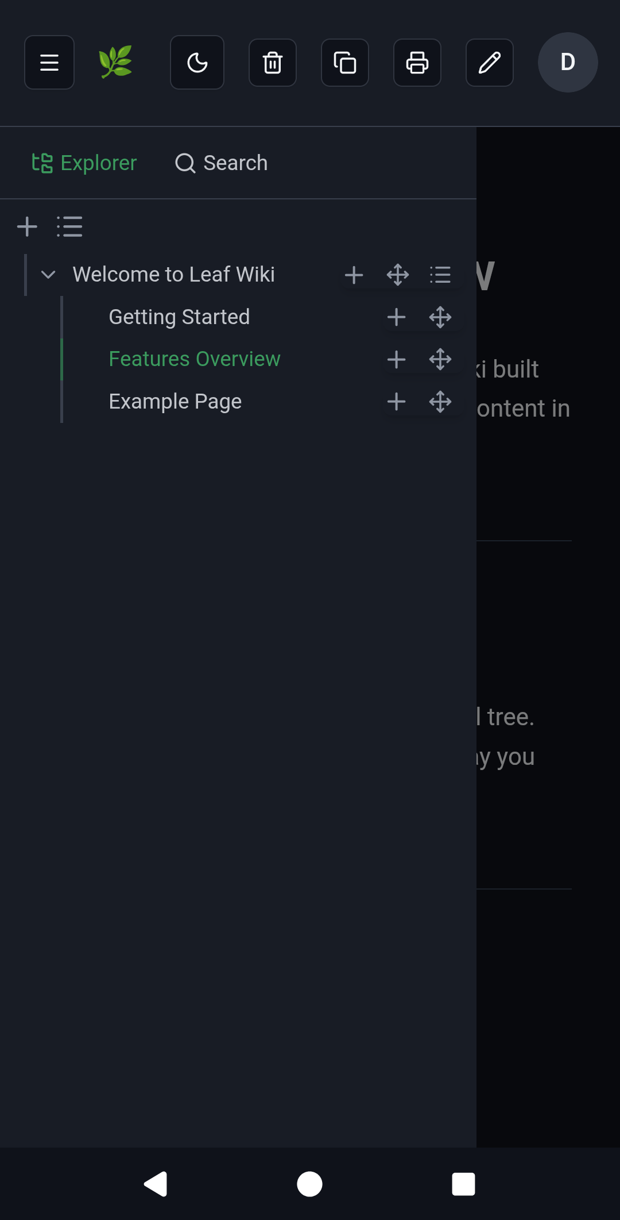Switch to the Search tab
The width and height of the screenshot is (620, 1220).
pos(222,163)
